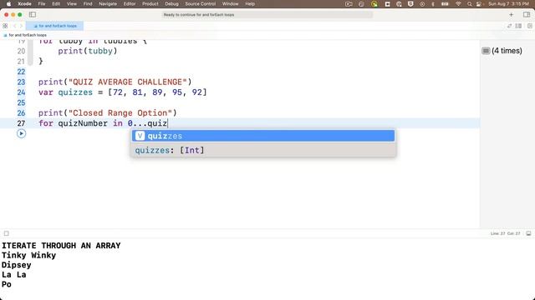The image size is (535, 300).
Task: Open the Find menu
Action: pos(88,3)
